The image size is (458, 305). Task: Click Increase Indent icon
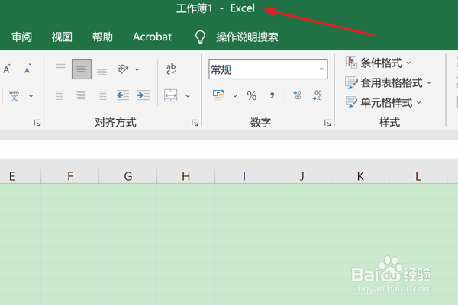click(x=144, y=95)
